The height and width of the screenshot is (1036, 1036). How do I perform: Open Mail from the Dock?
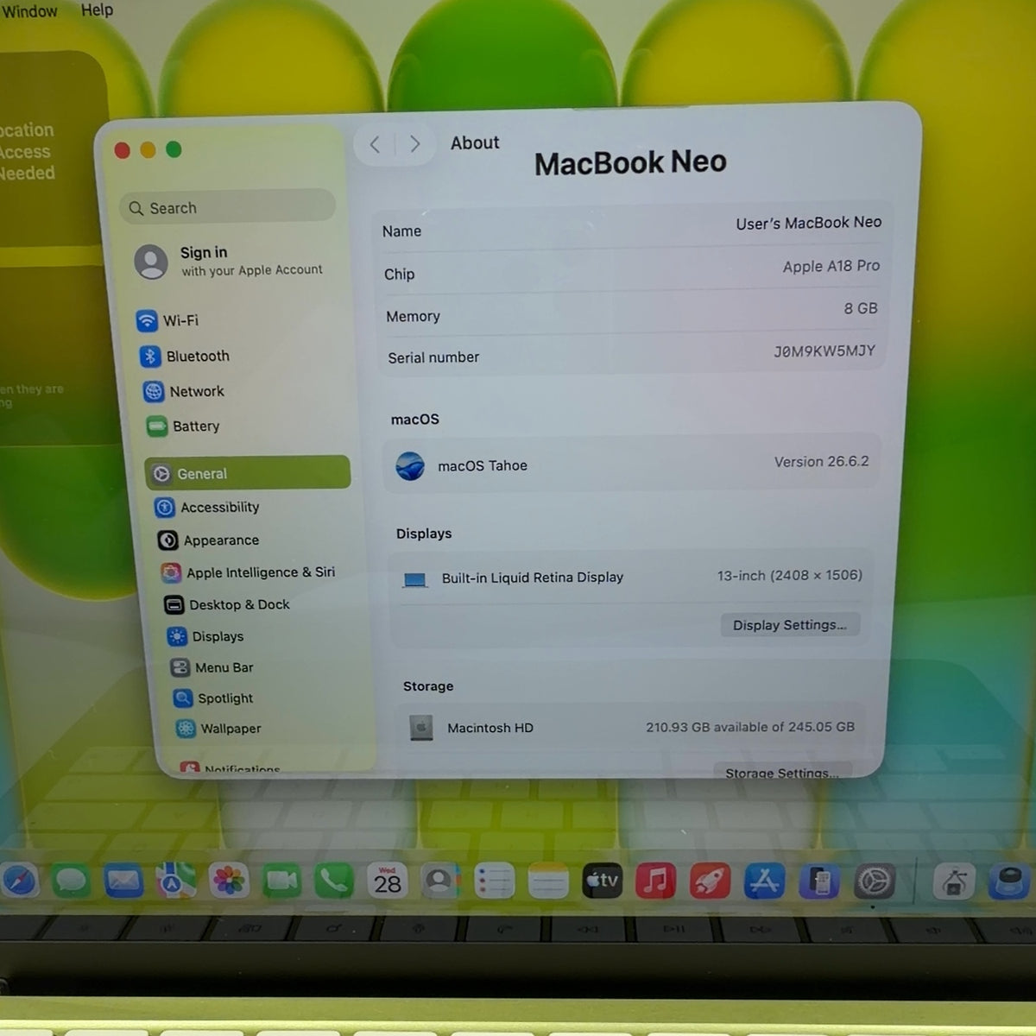pos(123,881)
